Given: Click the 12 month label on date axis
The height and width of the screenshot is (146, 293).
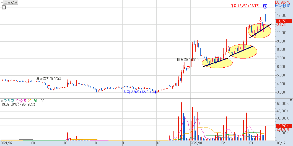Looking at the screenshot, I should (x=159, y=143).
